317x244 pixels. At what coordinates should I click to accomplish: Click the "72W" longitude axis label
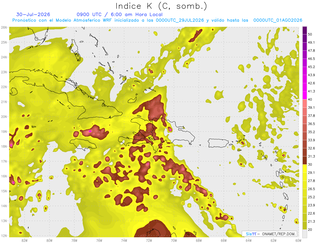coord(149,240)
